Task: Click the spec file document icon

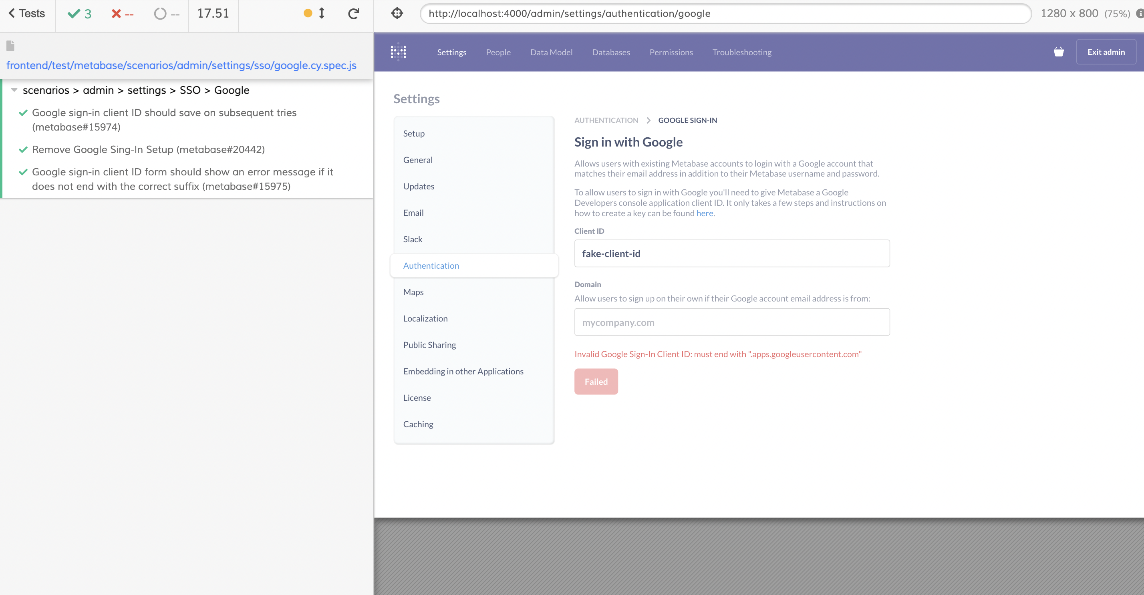Action: (10, 45)
